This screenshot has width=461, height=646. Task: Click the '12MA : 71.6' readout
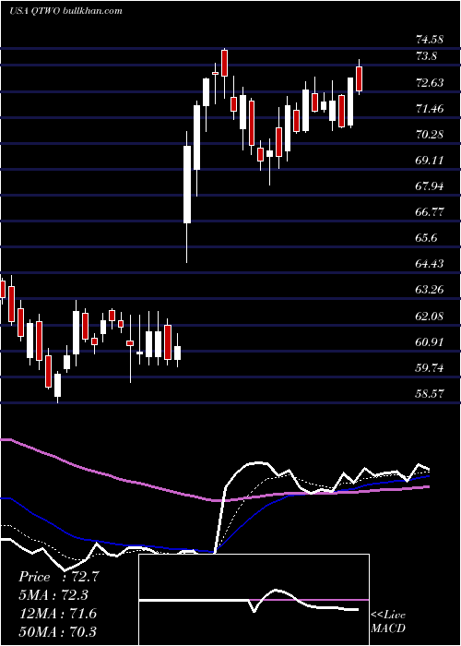click(57, 614)
